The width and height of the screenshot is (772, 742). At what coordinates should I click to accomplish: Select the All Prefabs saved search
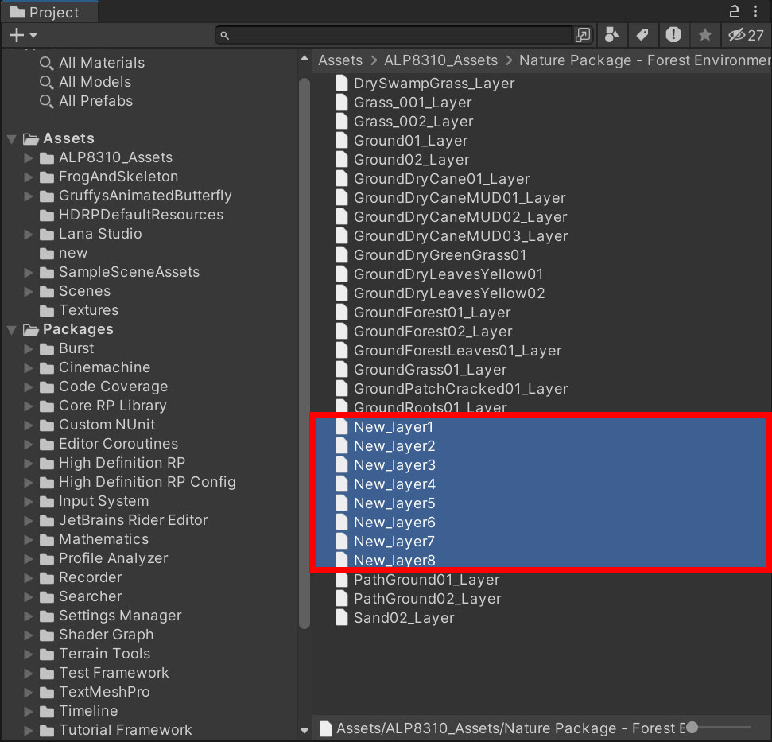(x=86, y=102)
